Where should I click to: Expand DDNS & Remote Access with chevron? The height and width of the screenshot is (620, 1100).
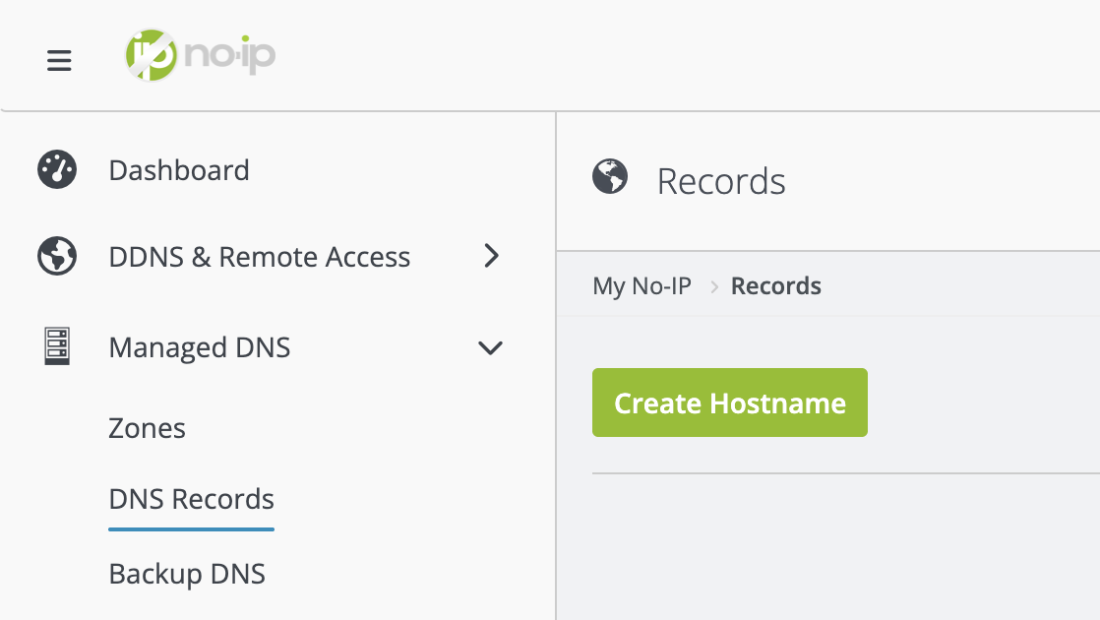[x=492, y=257]
